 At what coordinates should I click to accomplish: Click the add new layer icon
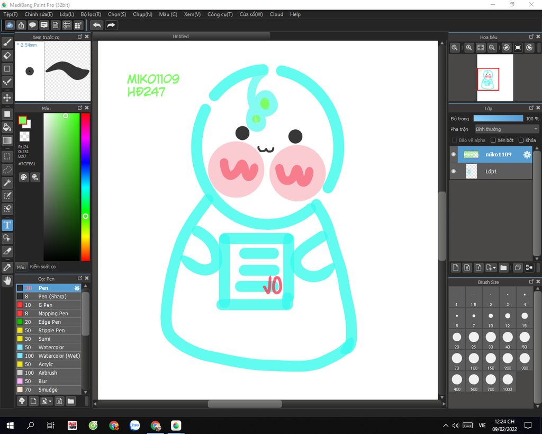coord(456,268)
